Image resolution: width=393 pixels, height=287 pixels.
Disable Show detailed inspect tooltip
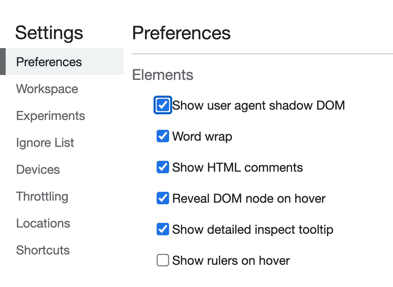[163, 229]
